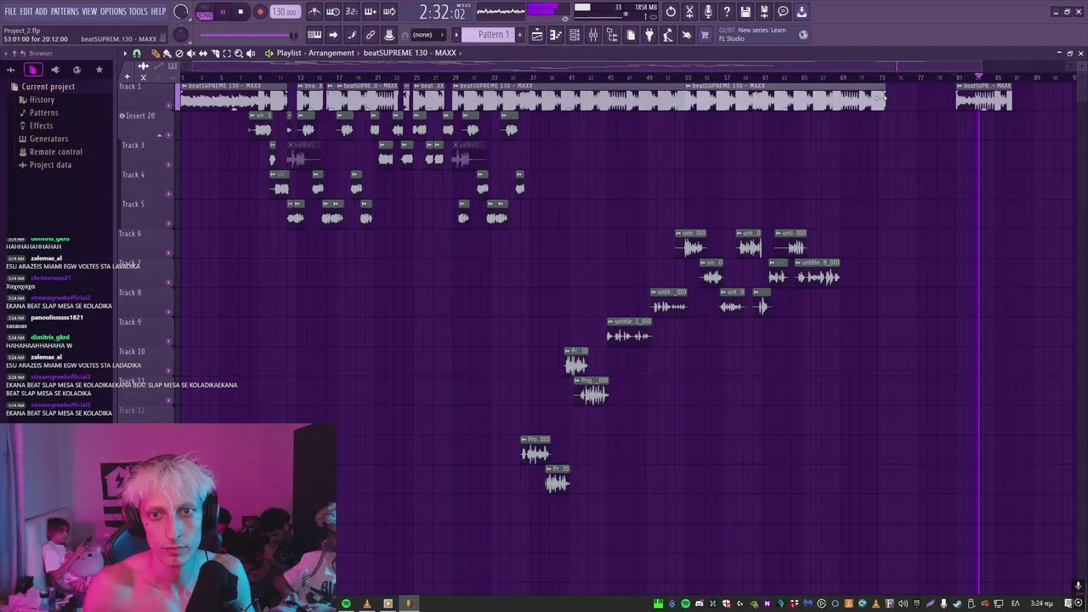Toggle step editing mode
The image size is (1088, 612).
pos(352,35)
